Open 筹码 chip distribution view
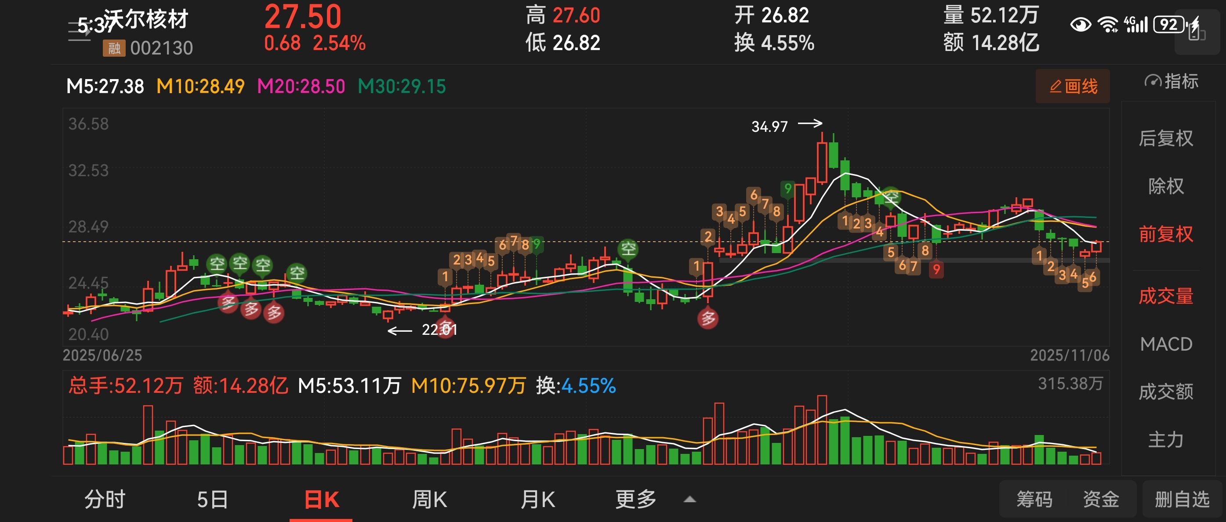 click(x=1034, y=500)
